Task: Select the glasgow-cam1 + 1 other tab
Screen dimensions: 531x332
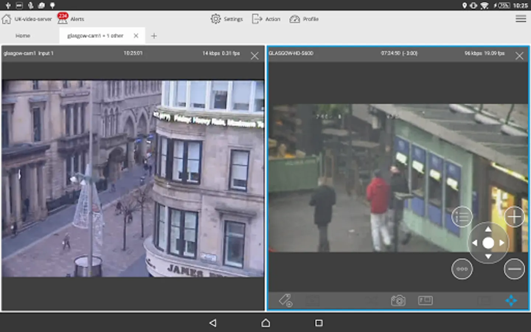Action: [x=95, y=36]
